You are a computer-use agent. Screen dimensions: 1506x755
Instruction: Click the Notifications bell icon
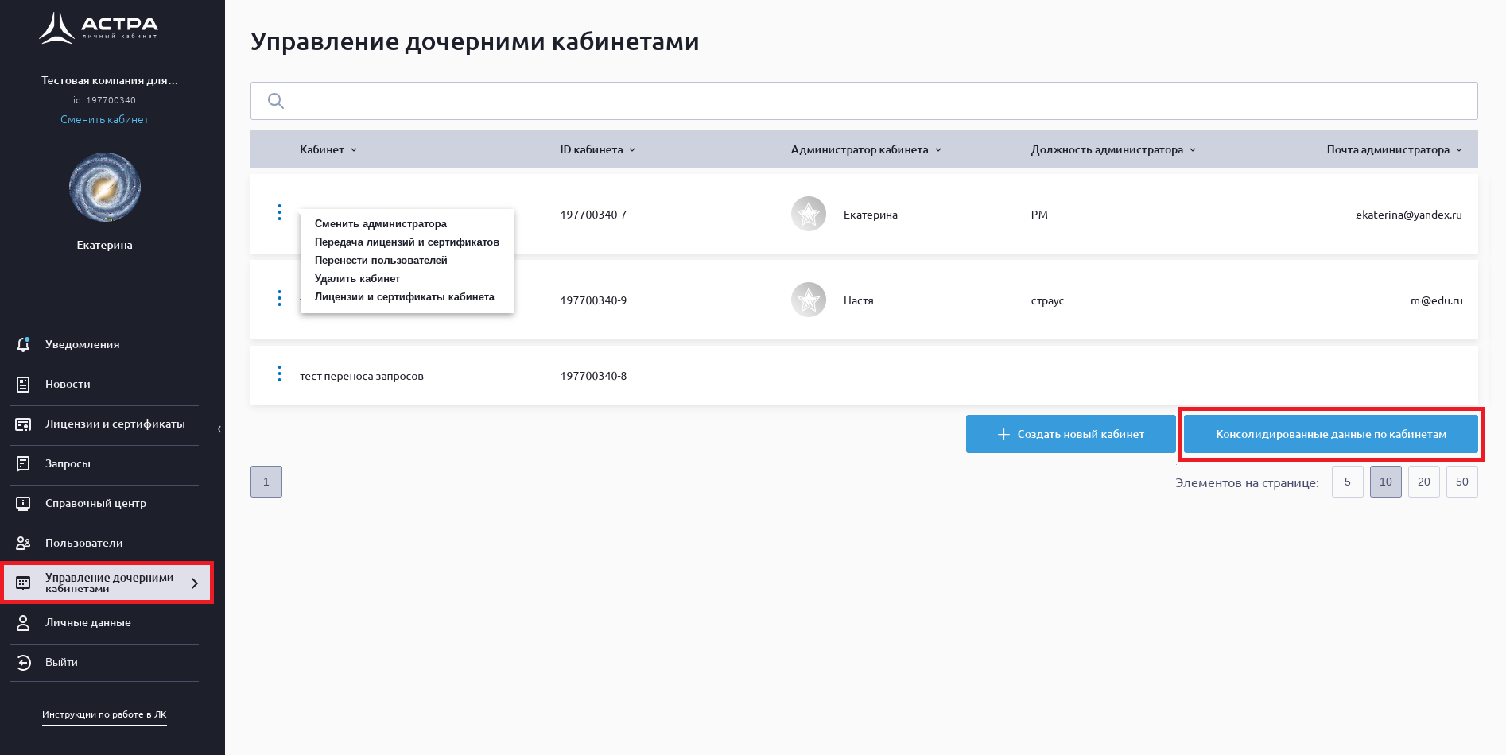23,344
